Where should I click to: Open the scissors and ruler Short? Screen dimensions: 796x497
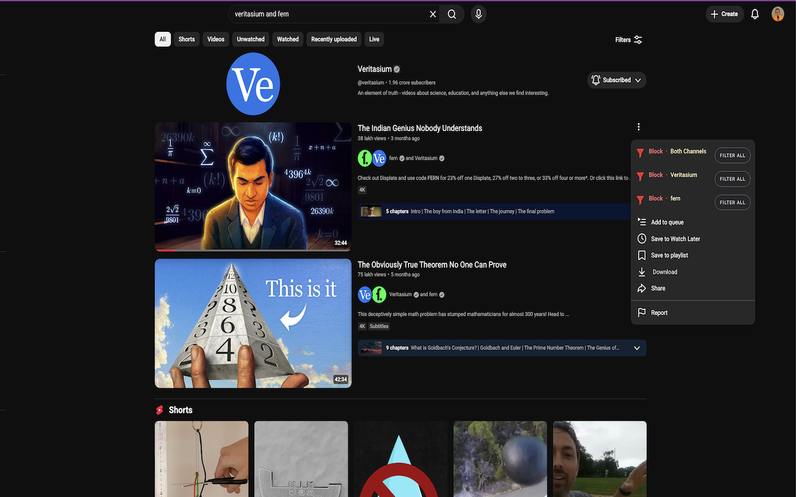tap(201, 459)
